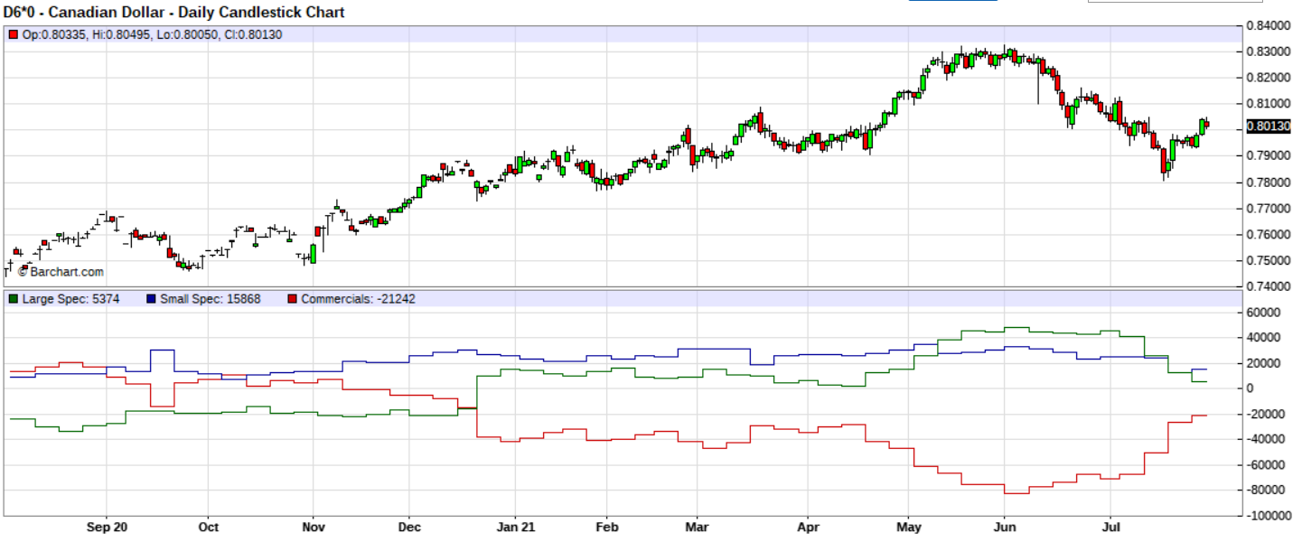Click the -100000 label on COT axis
This screenshot has height=542, width=1302.
[1269, 515]
